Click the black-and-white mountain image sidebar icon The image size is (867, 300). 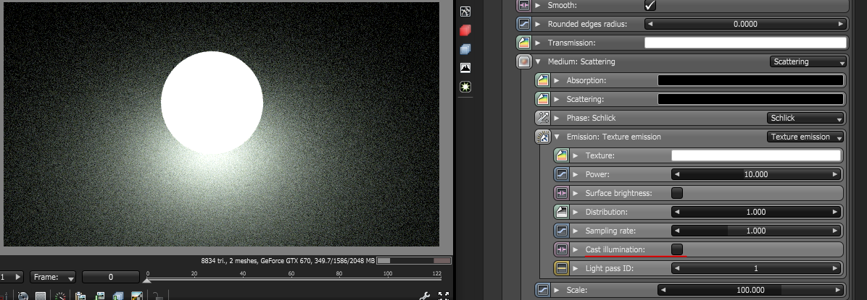(465, 68)
